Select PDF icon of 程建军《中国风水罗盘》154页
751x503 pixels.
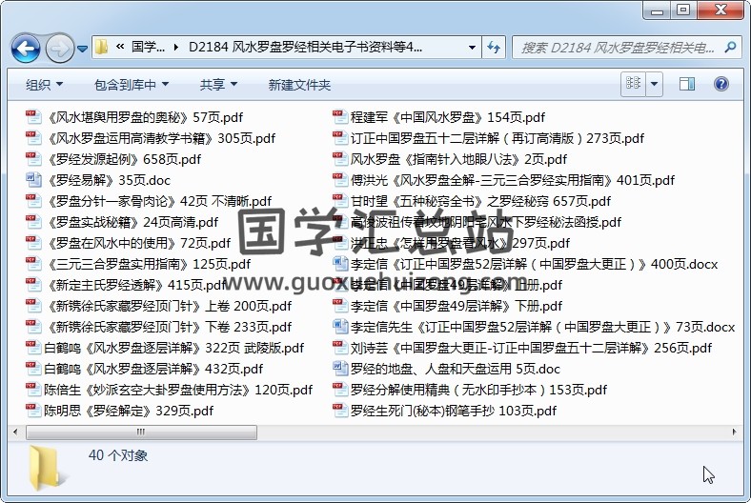tap(339, 117)
